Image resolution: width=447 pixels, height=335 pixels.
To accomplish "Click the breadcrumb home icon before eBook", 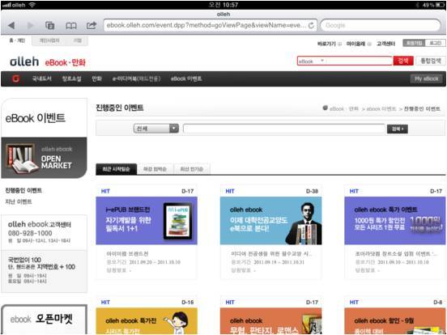I will click(325, 108).
